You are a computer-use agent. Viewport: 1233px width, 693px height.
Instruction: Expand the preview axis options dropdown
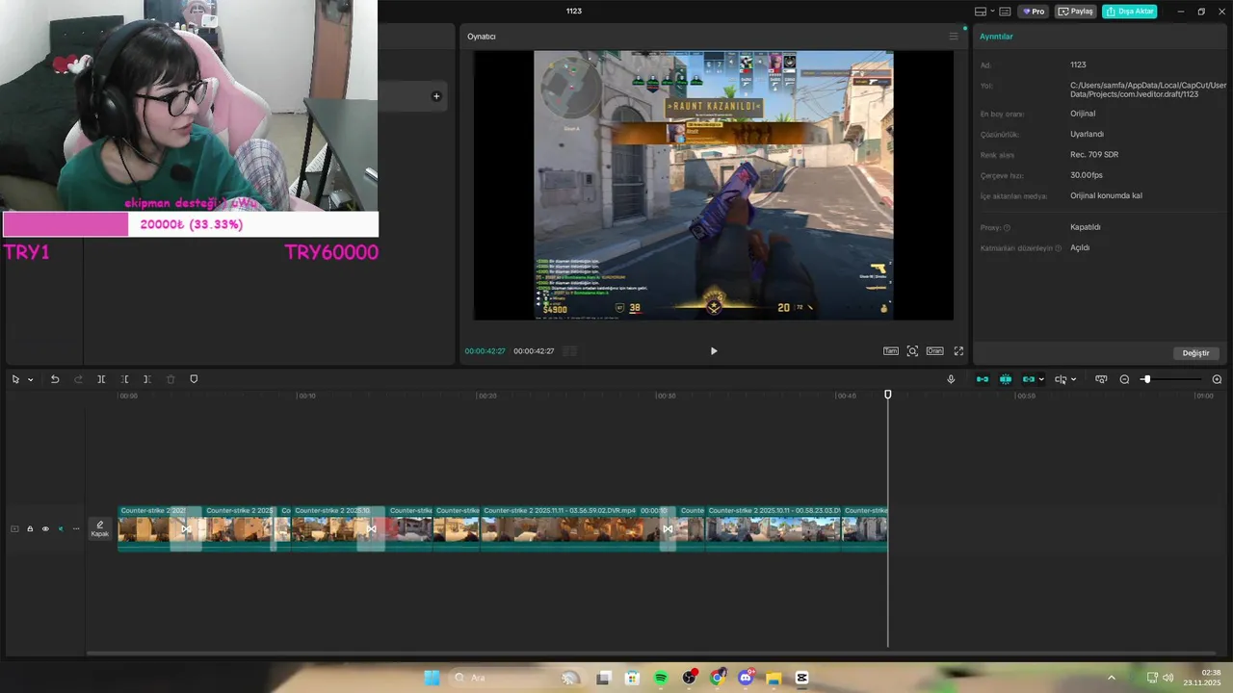coord(1073,379)
